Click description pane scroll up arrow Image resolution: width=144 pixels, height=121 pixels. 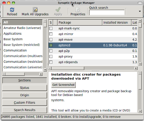pyautogui.click(x=140, y=73)
